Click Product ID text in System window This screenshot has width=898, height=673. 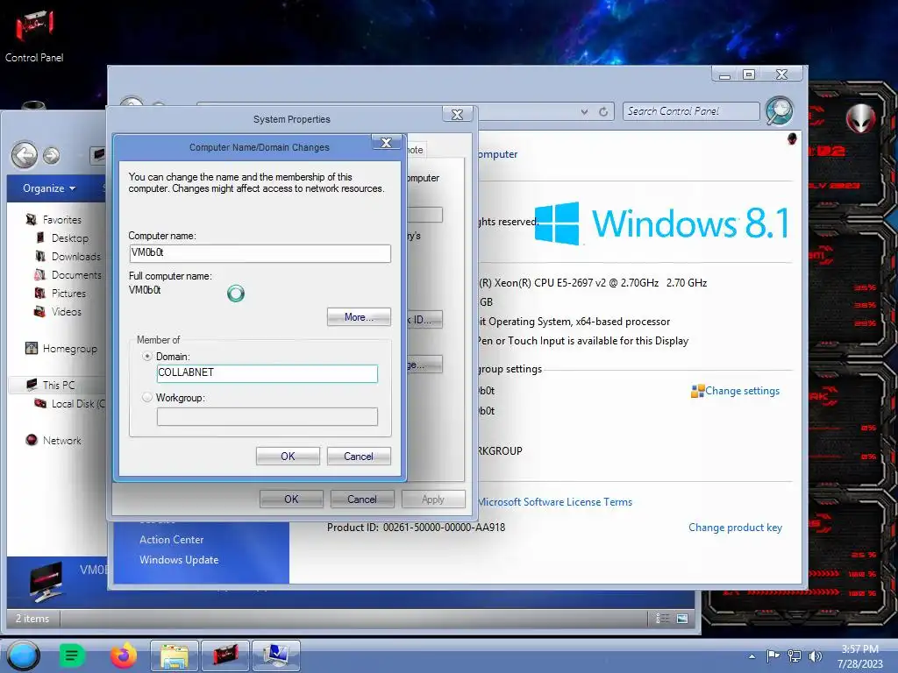coord(417,527)
